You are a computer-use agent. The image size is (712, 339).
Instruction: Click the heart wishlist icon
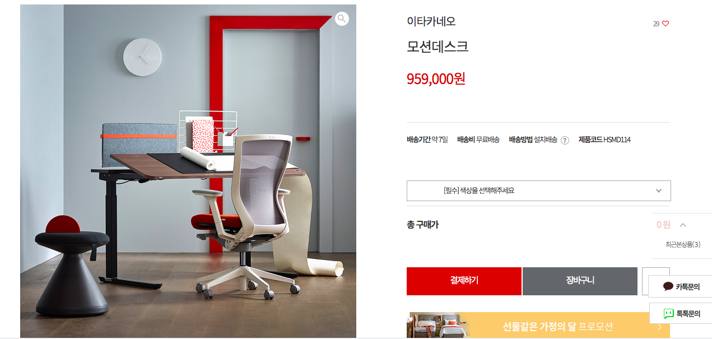pos(666,24)
